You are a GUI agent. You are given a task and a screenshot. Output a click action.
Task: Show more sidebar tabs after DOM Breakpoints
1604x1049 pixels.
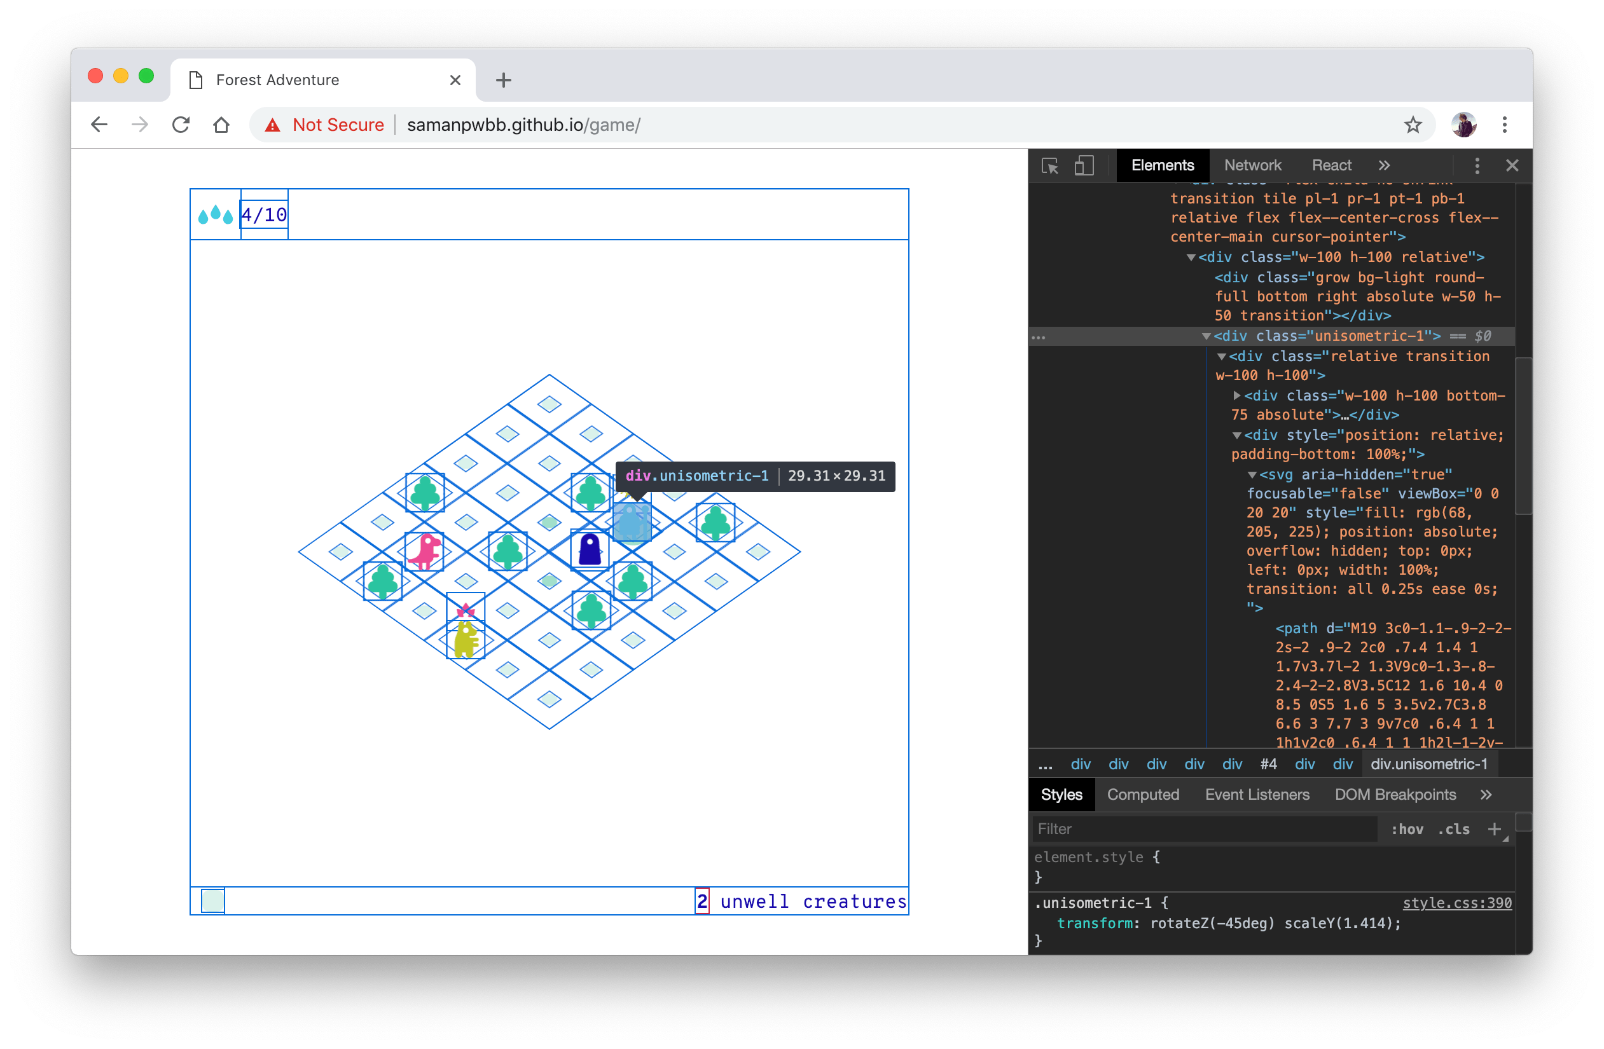[1485, 794]
